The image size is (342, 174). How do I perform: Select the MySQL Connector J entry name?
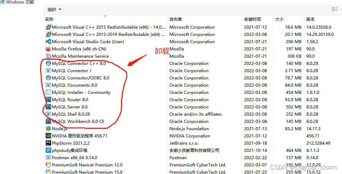[x=72, y=70]
